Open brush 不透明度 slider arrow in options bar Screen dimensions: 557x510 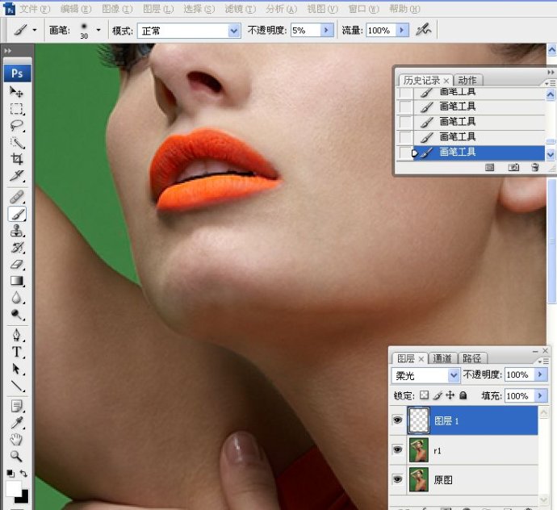326,30
